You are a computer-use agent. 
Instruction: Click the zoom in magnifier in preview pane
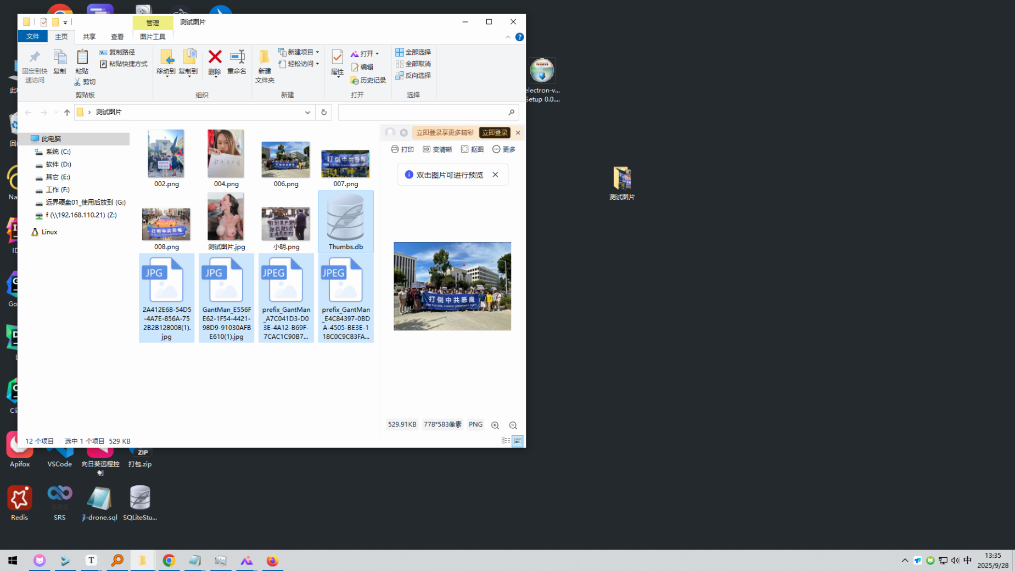click(495, 426)
